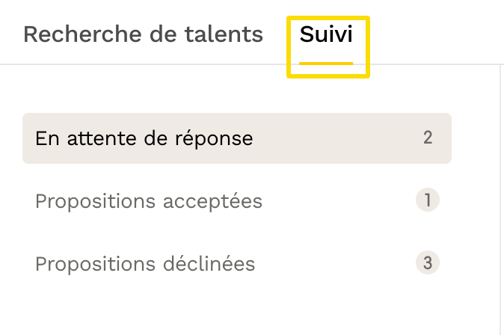The image size is (504, 335).
Task: Click the accepted proposals badge showing 1
Action: click(428, 200)
